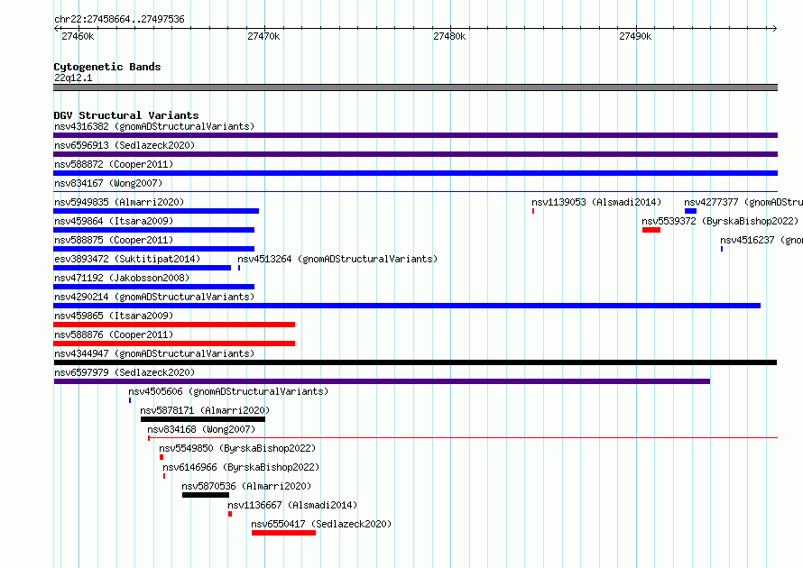Open nsv5549850 (ByrskaBishop2022) label

237,448
